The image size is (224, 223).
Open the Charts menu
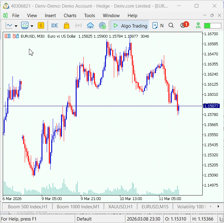coord(70,16)
